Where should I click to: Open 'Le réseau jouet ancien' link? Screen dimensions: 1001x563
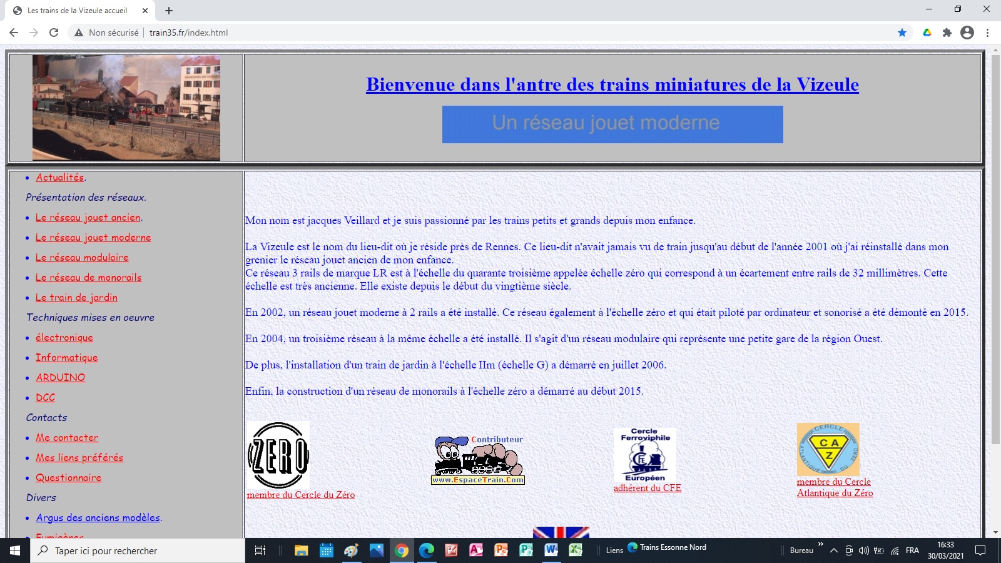(x=88, y=218)
